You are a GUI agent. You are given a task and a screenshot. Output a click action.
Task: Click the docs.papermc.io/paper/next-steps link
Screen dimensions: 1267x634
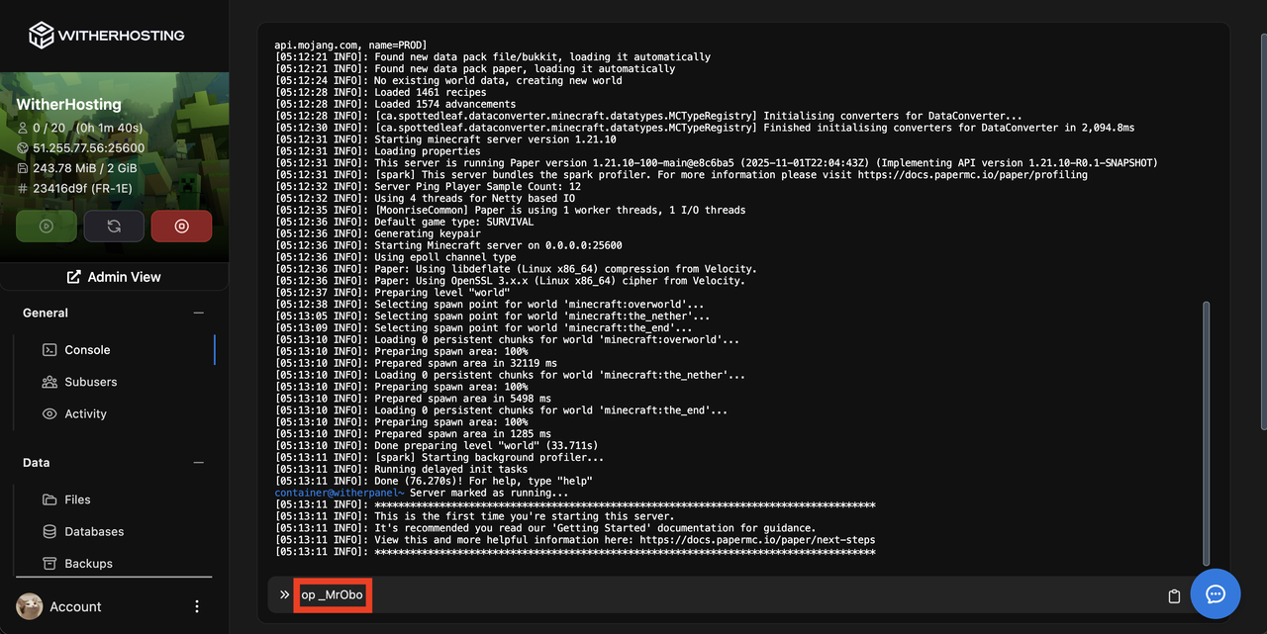[757, 540]
